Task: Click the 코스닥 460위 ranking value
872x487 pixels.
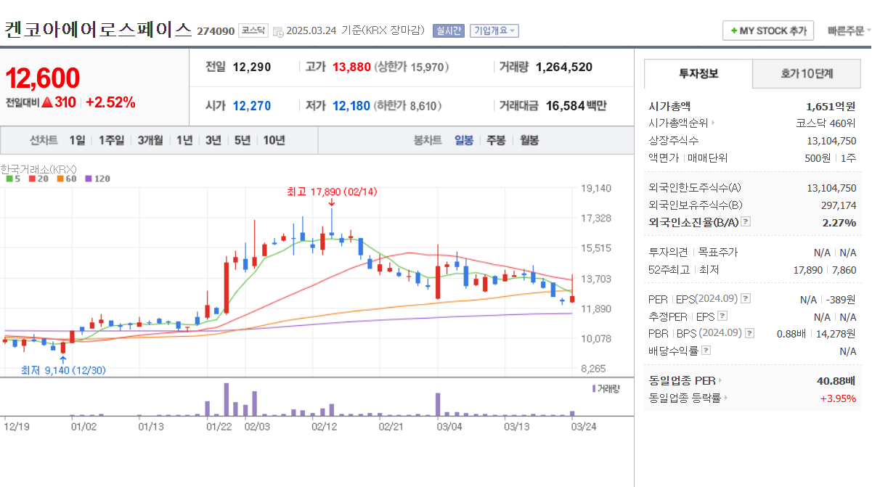Action: click(826, 123)
